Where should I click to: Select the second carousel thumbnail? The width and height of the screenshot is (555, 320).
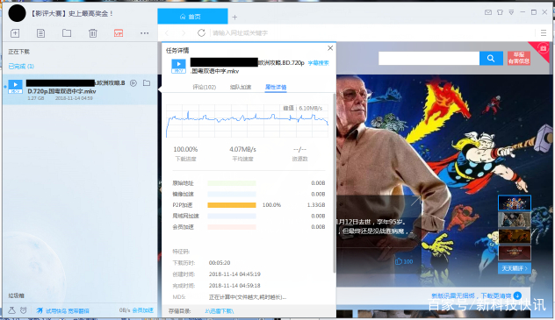click(x=515, y=219)
